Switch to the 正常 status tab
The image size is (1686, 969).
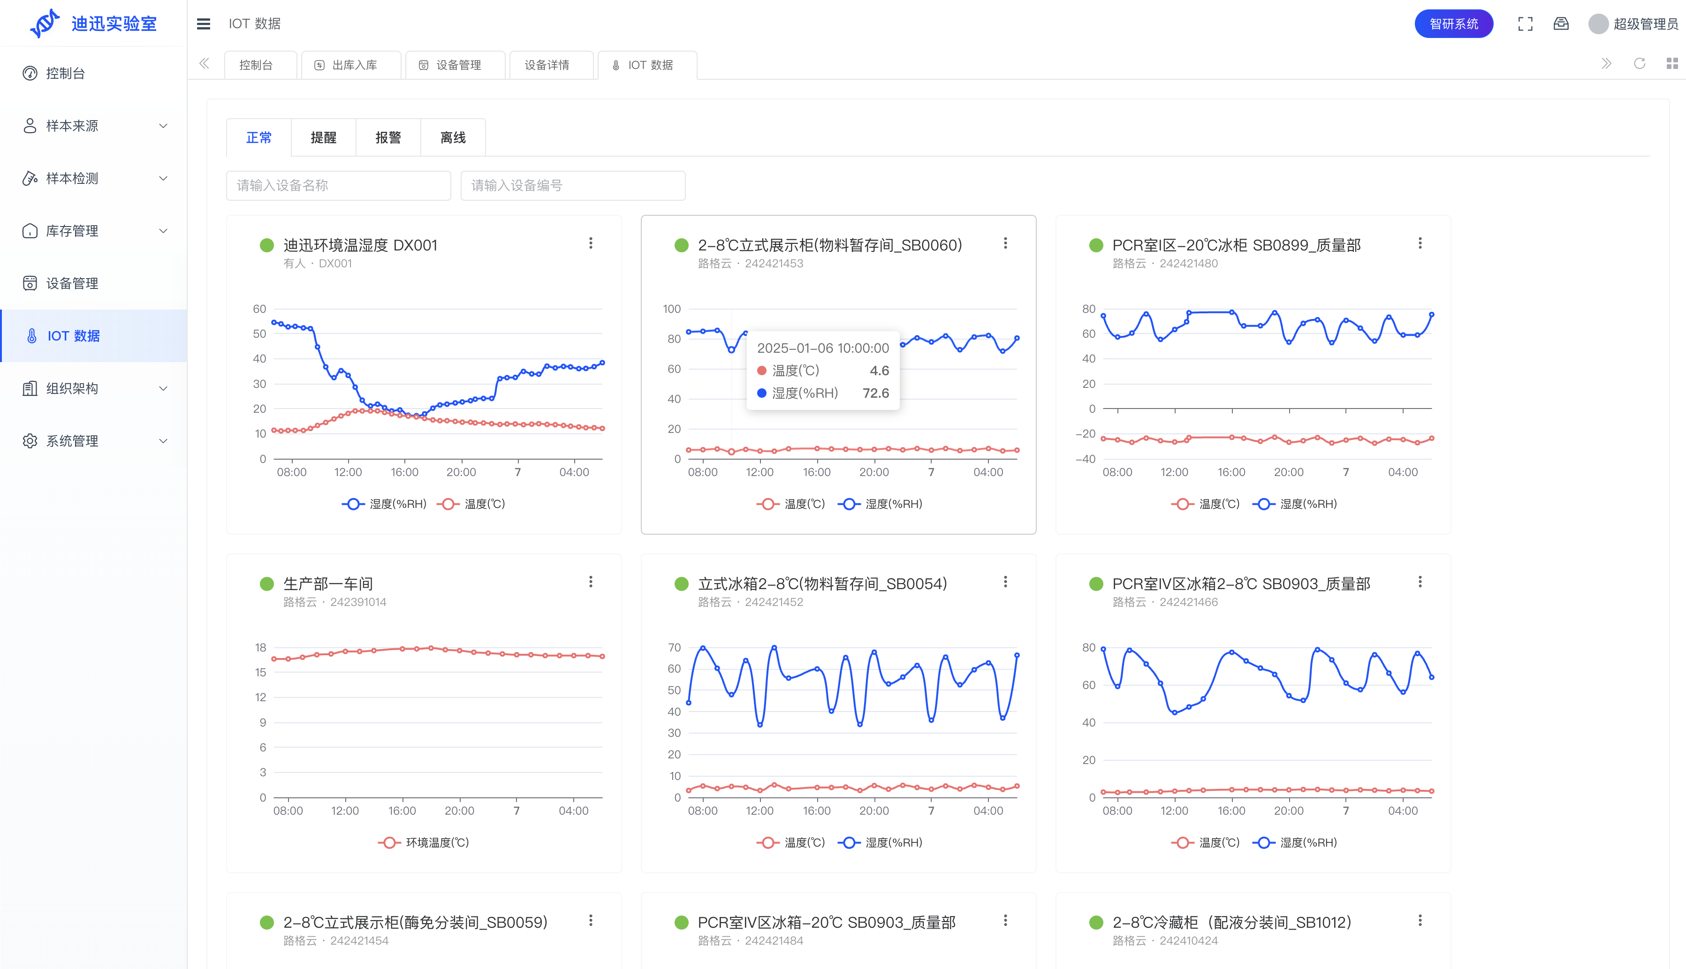[259, 138]
